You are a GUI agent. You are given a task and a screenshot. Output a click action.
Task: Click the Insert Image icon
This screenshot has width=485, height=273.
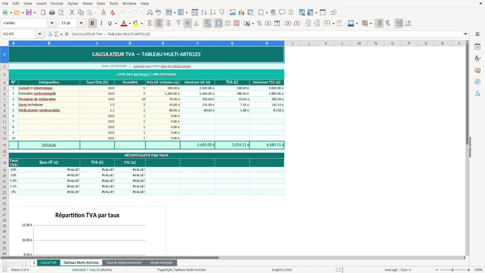tap(233, 13)
